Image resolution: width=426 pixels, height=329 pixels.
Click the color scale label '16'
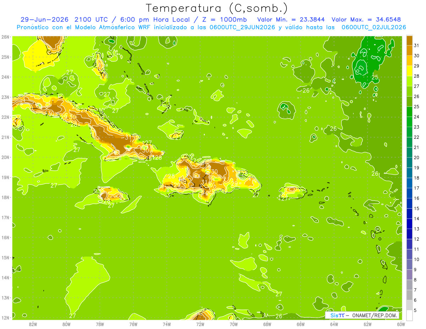click(416, 198)
